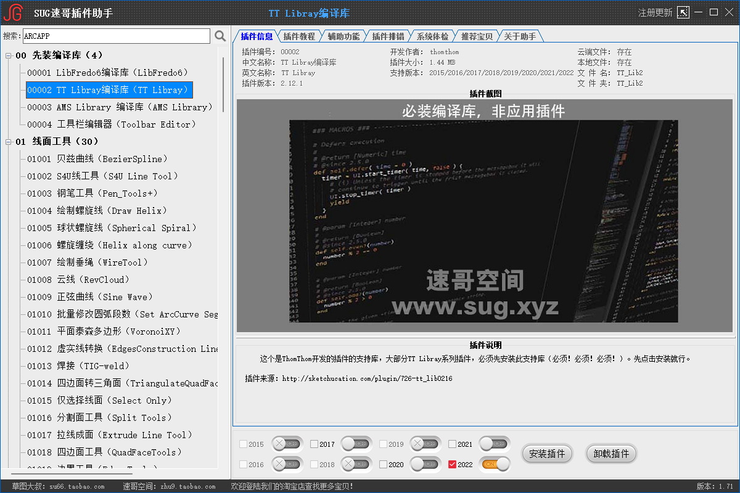Screen dimensions: 740x493
Task: Maximize the SUG plugin assistant window
Action: point(713,12)
